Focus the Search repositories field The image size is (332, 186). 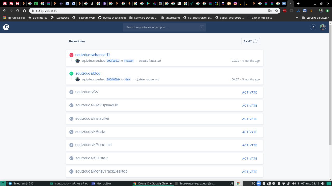(164, 27)
